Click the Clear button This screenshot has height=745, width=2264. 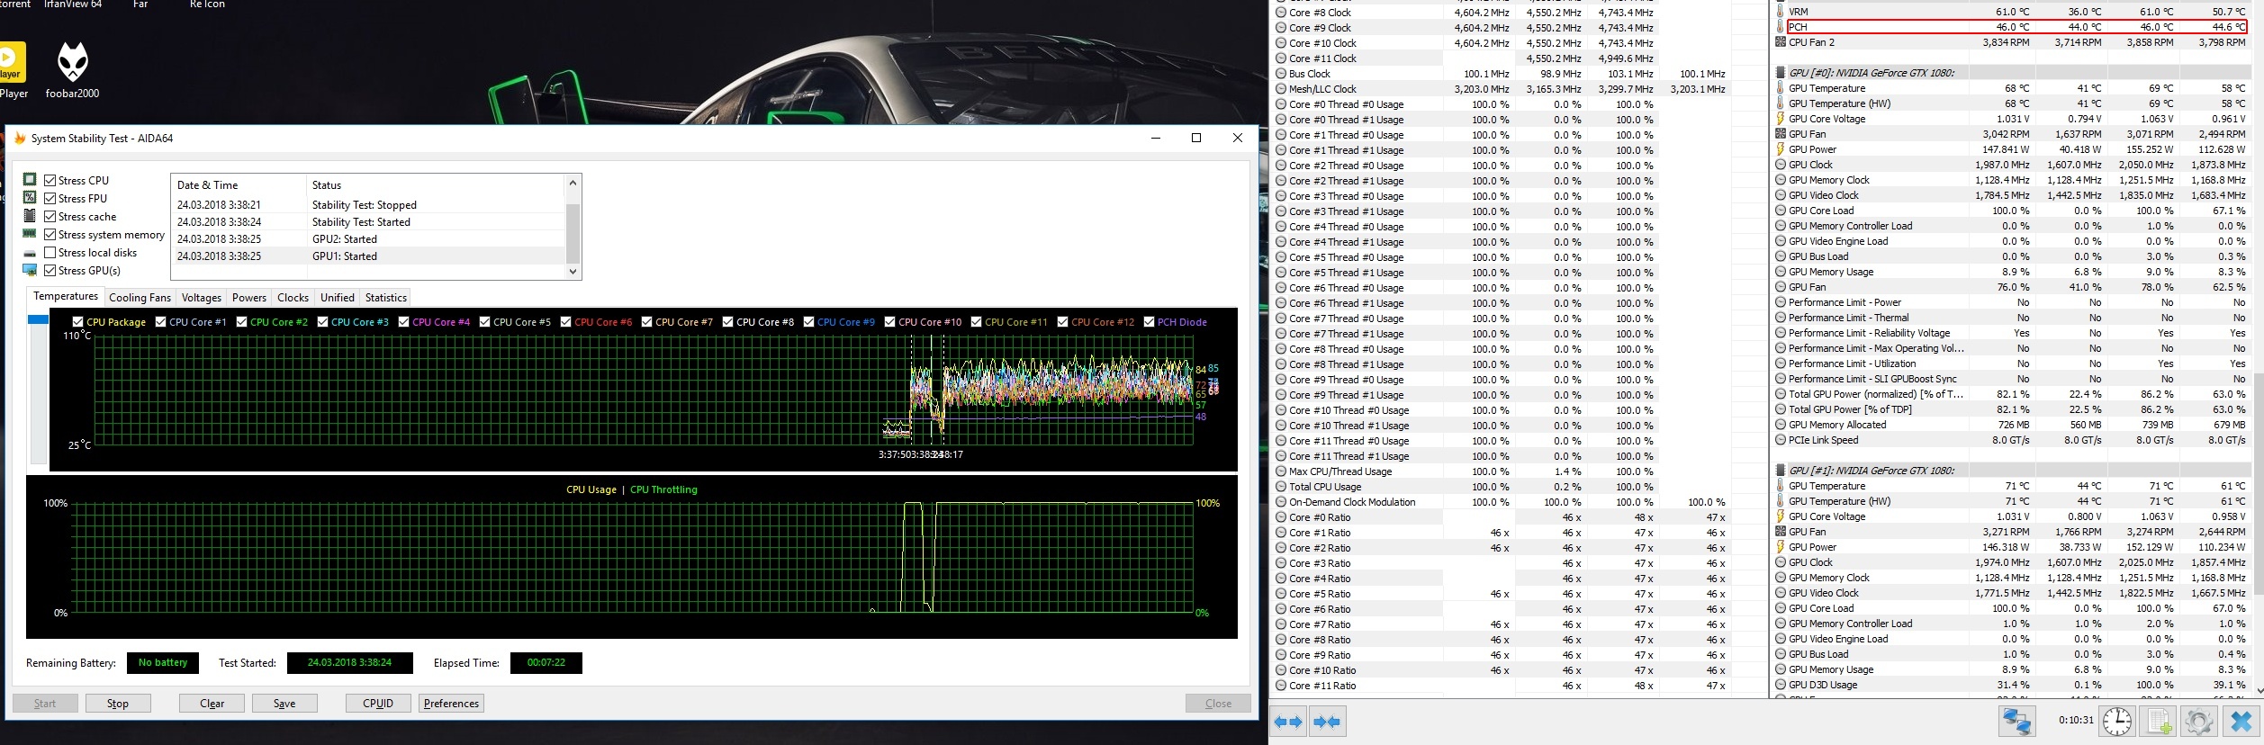[x=212, y=704]
